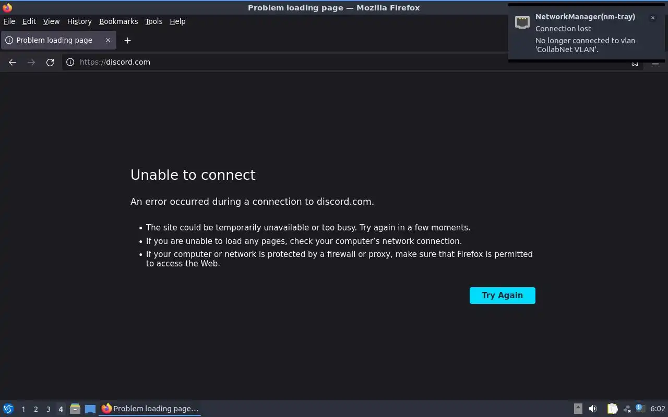This screenshot has width=668, height=417.
Task: Click the Firefox window menu icon in title bar
Action: point(7,8)
